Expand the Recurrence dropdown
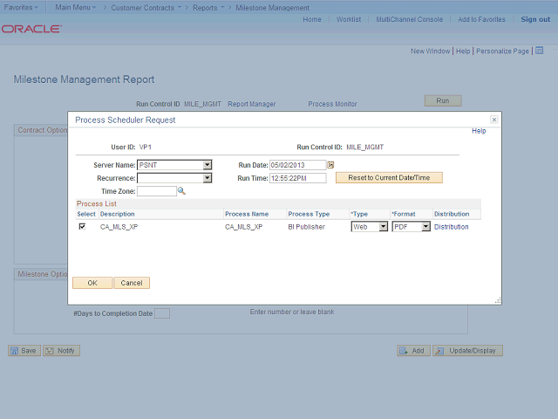This screenshot has width=558, height=419. click(207, 177)
